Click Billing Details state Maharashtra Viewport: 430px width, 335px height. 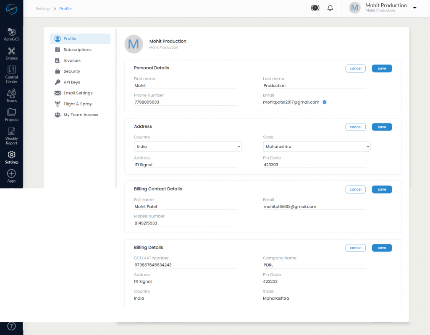pos(276,298)
